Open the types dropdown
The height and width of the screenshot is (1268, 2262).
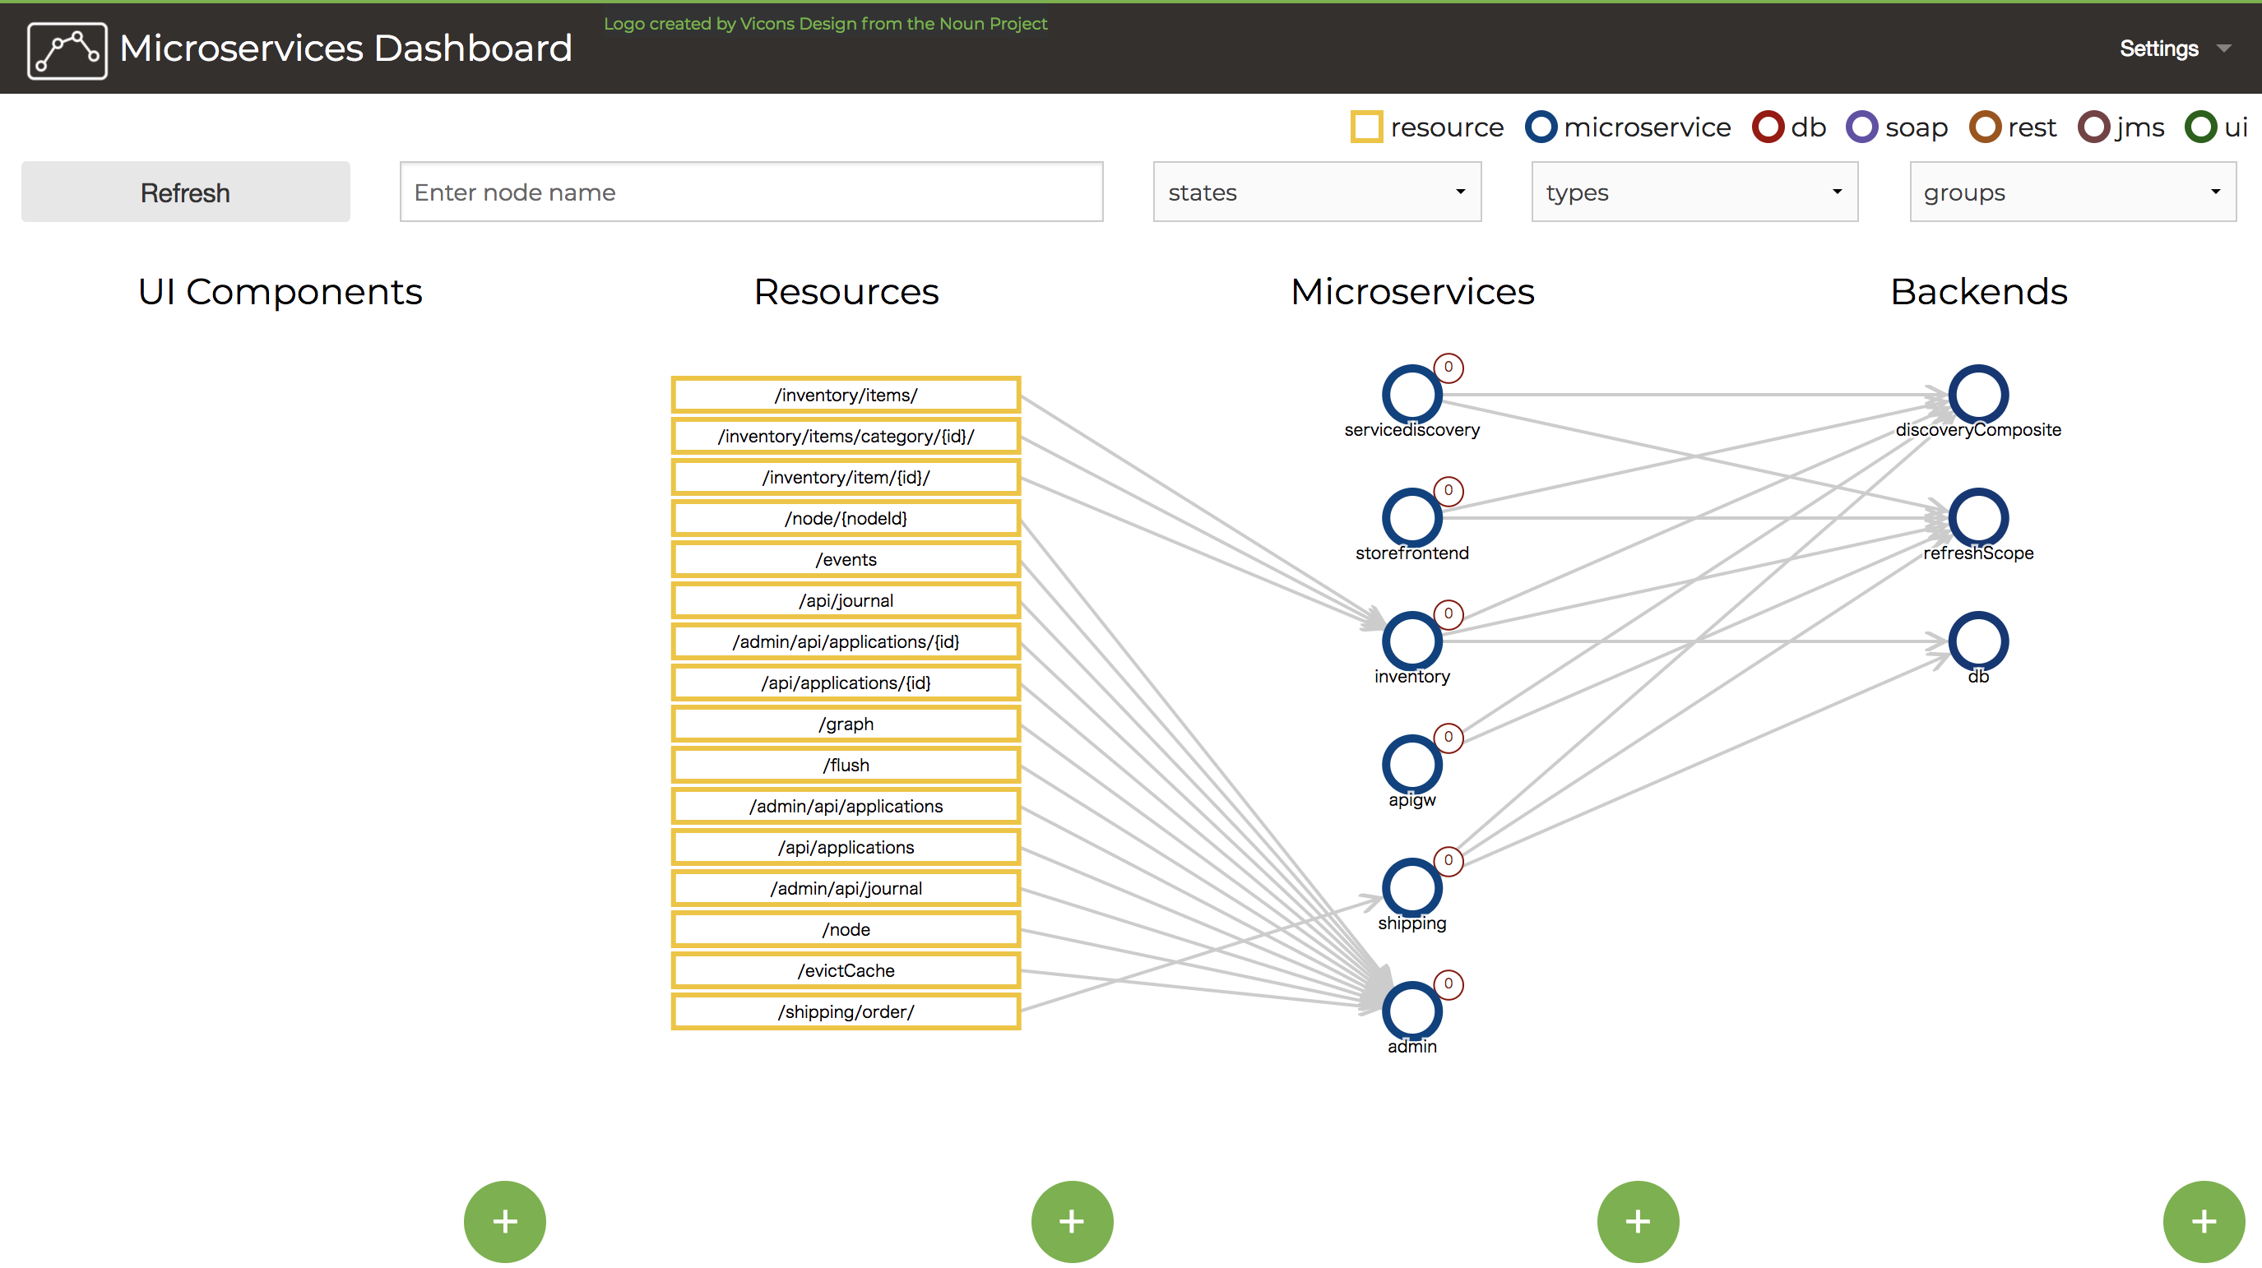(x=1694, y=192)
